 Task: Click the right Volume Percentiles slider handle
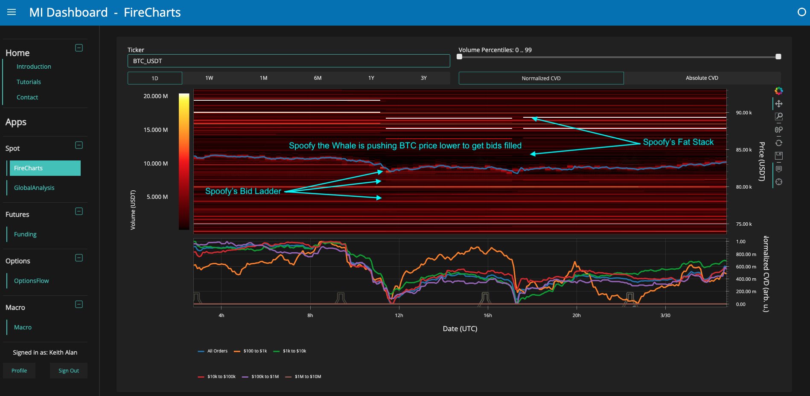tap(778, 57)
